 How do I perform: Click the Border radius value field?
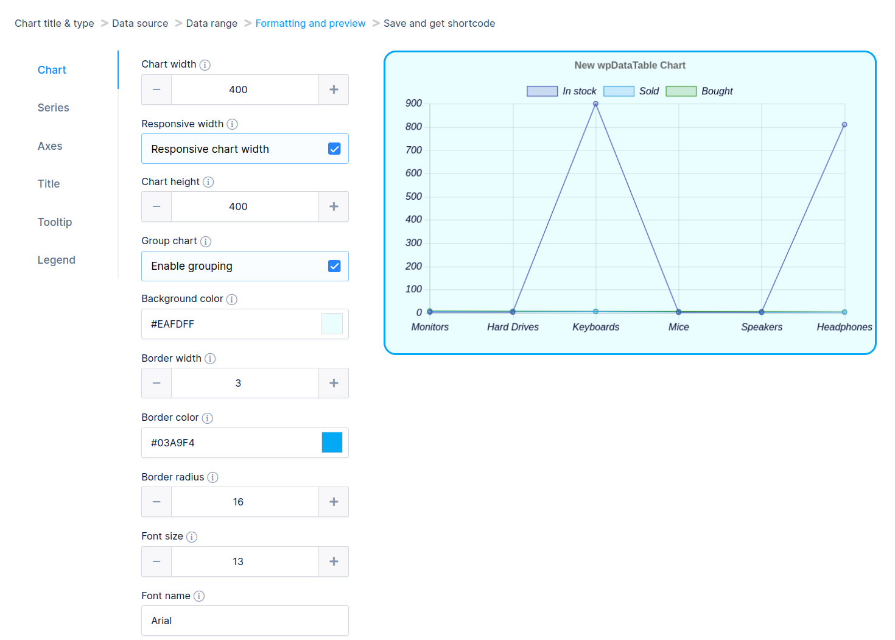click(x=245, y=502)
